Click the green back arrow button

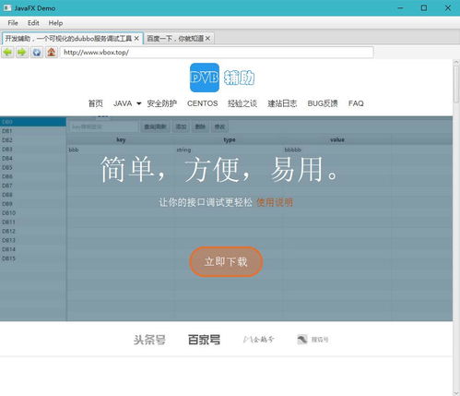click(x=7, y=53)
